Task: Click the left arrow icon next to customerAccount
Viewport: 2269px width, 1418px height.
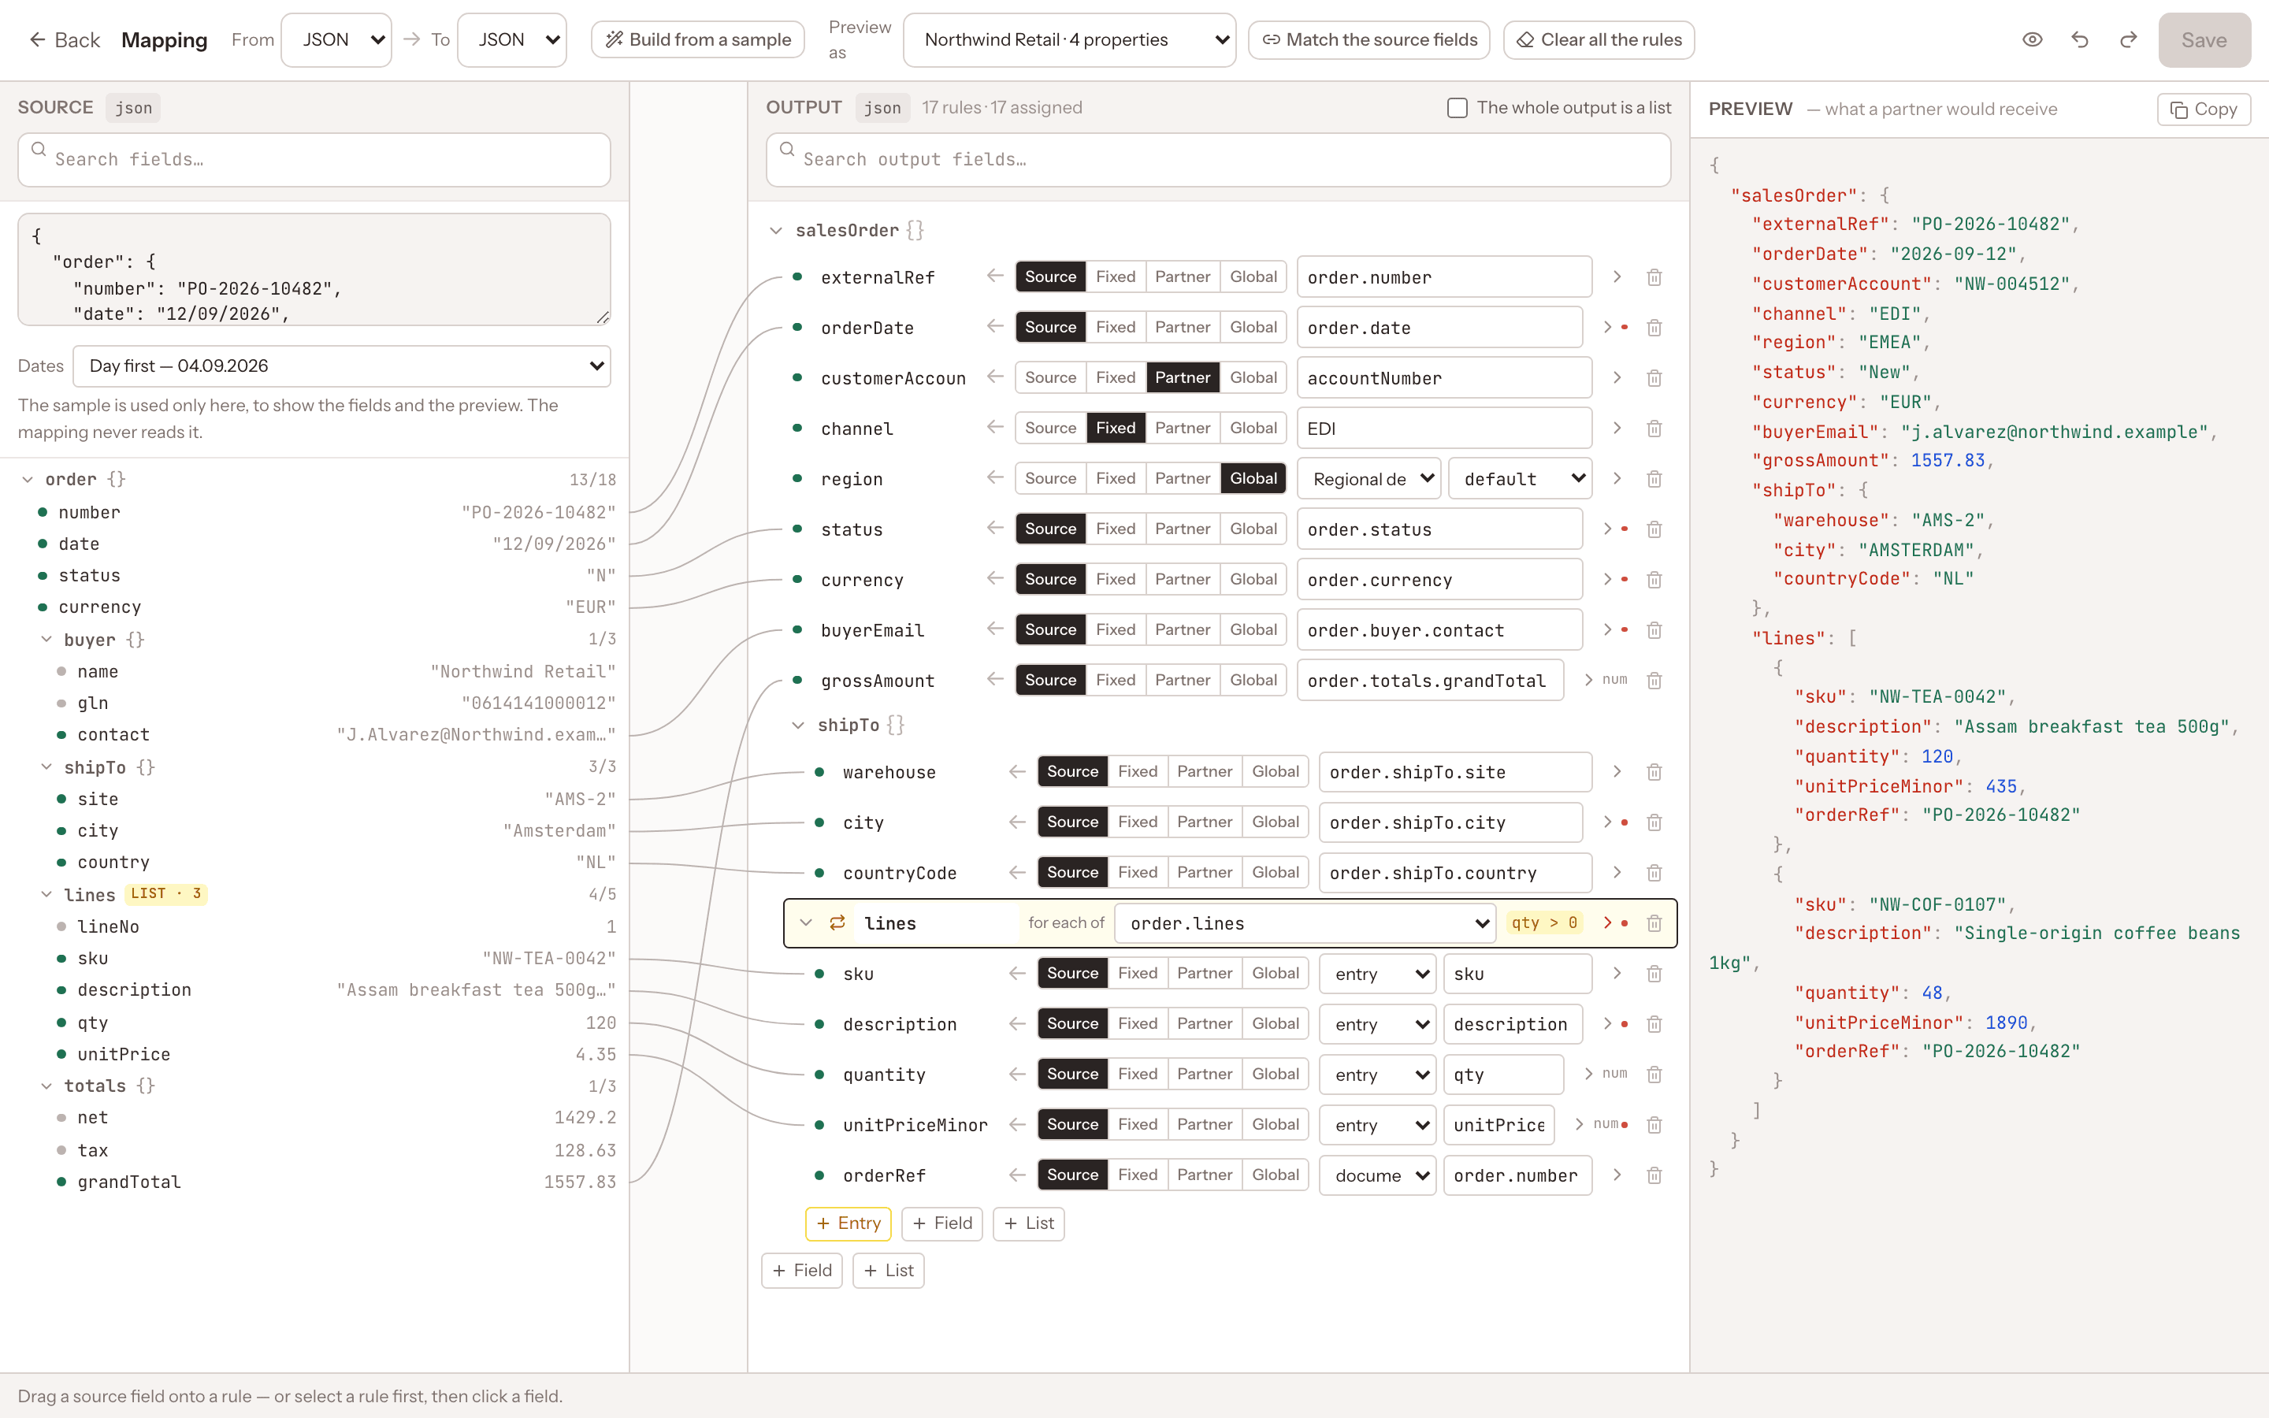Action: 995,377
